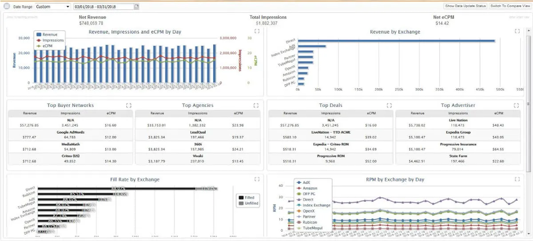Open the calendar picker icon beside date field

[137, 7]
